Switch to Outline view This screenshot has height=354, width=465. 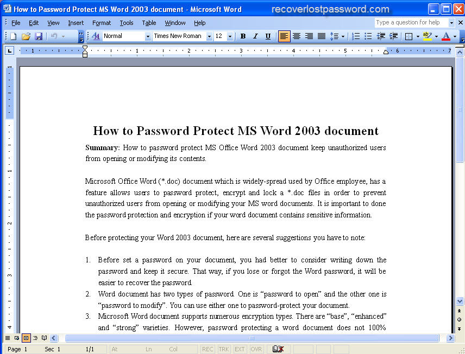35,338
